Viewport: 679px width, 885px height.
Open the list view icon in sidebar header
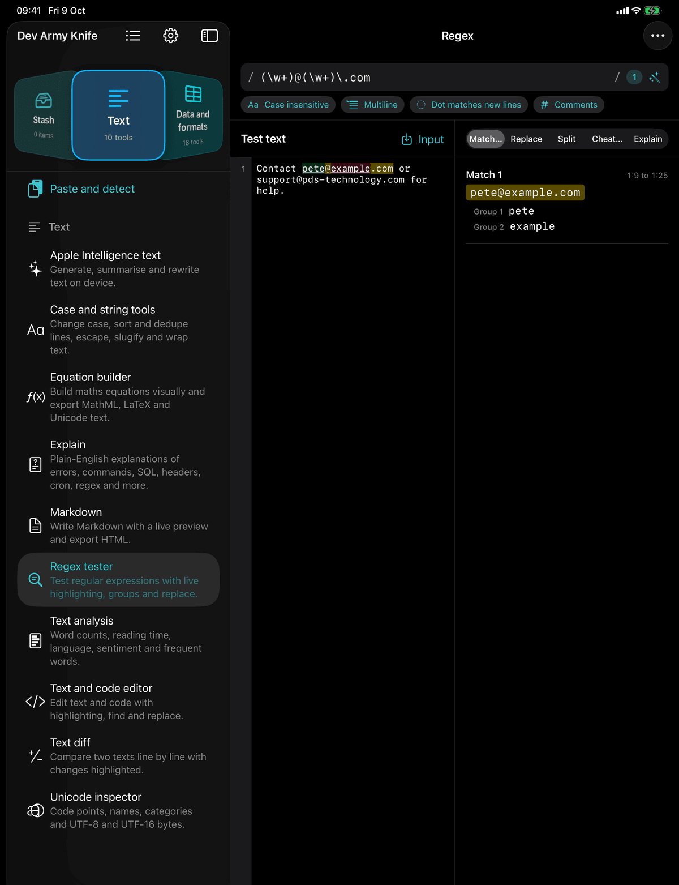[133, 36]
